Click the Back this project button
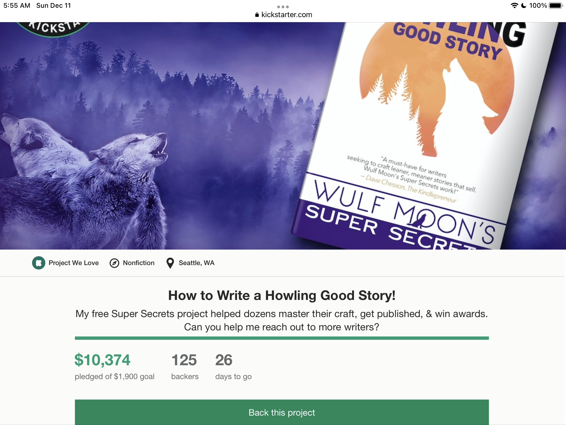The image size is (566, 425). pyautogui.click(x=282, y=412)
